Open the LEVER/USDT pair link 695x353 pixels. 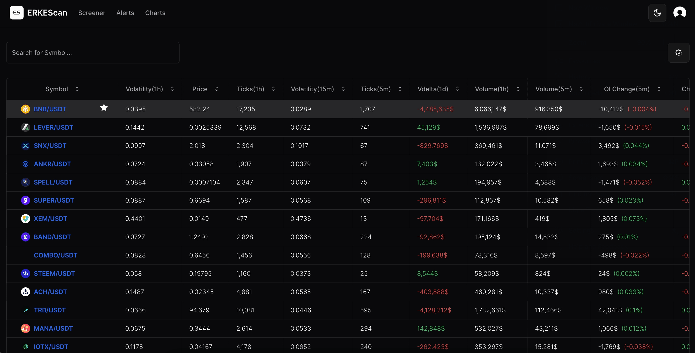point(53,127)
